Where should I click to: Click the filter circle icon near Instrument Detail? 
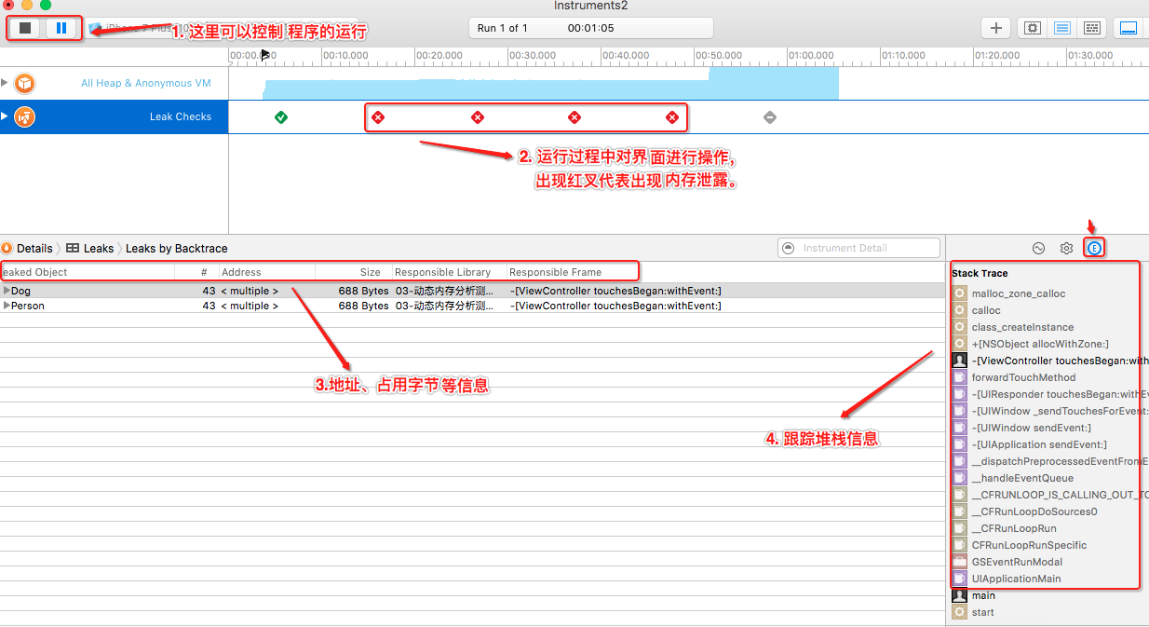[x=788, y=247]
